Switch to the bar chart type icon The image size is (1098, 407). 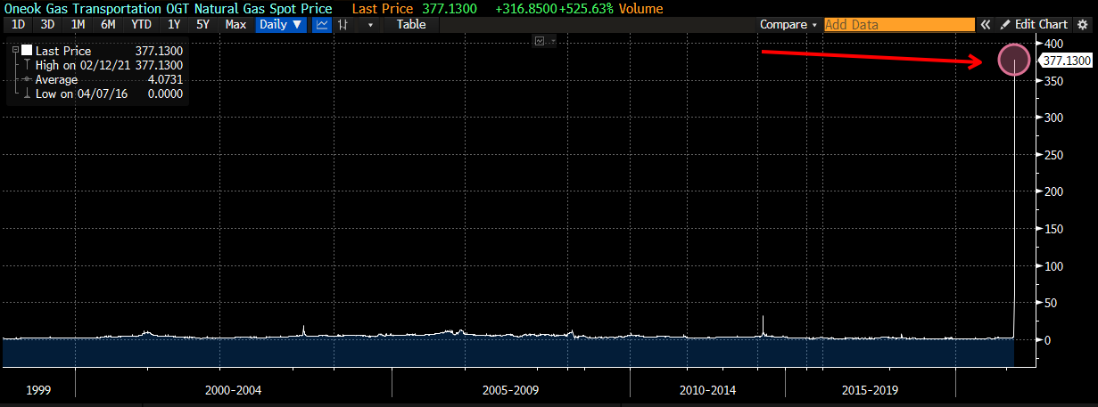(343, 25)
